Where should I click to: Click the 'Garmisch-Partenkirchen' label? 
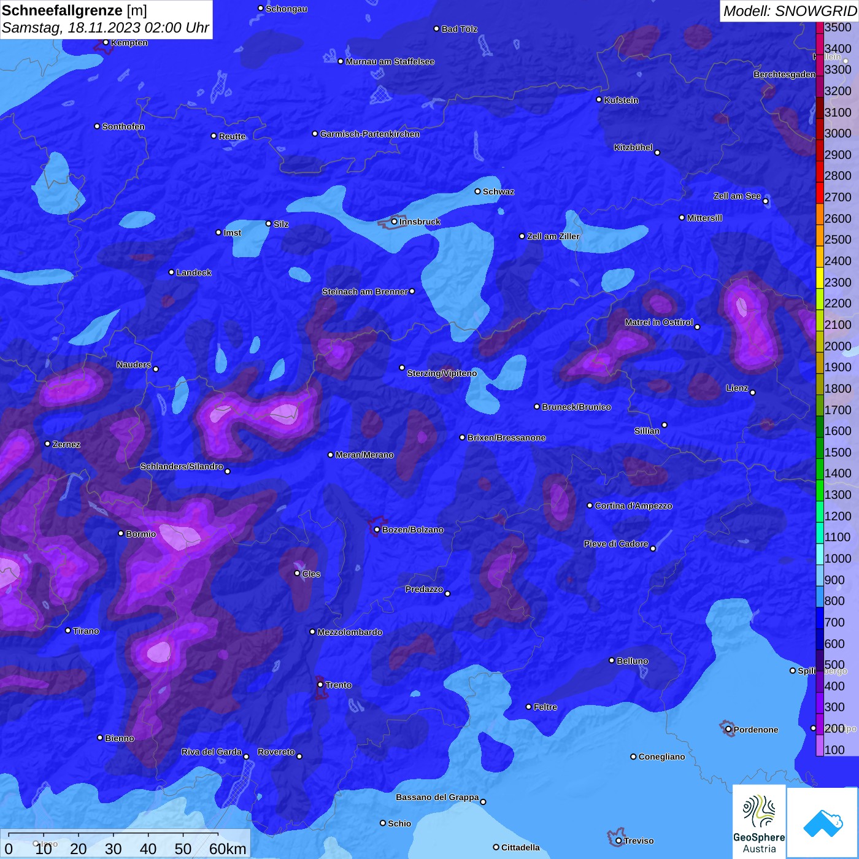pos(370,134)
